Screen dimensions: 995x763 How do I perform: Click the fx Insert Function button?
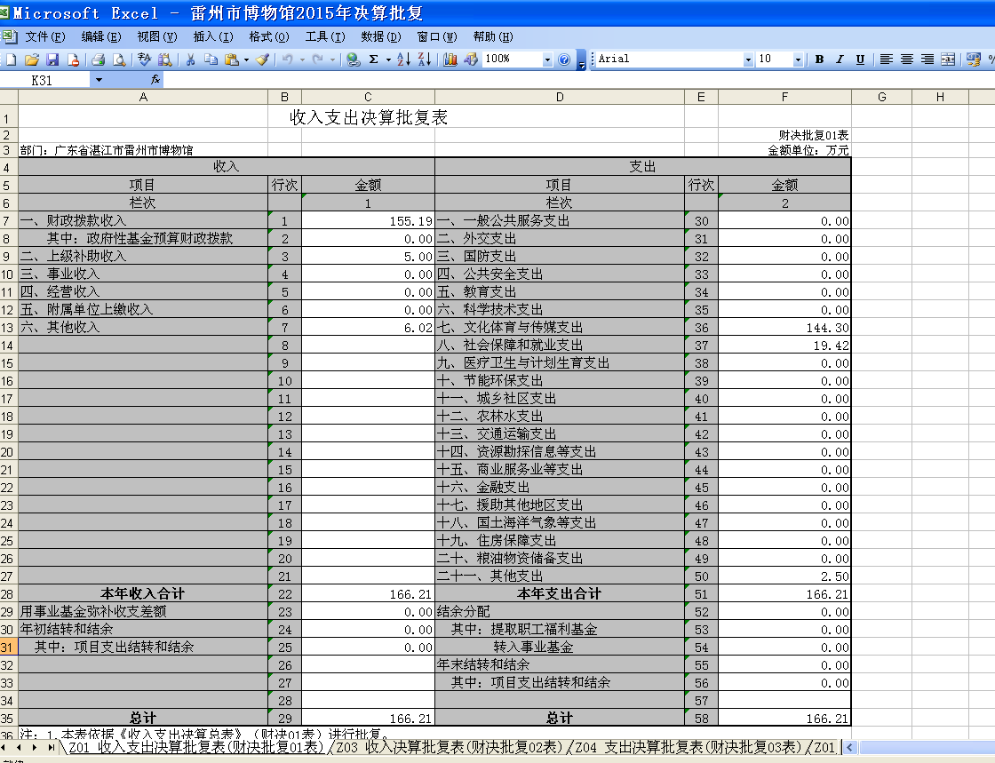(155, 80)
